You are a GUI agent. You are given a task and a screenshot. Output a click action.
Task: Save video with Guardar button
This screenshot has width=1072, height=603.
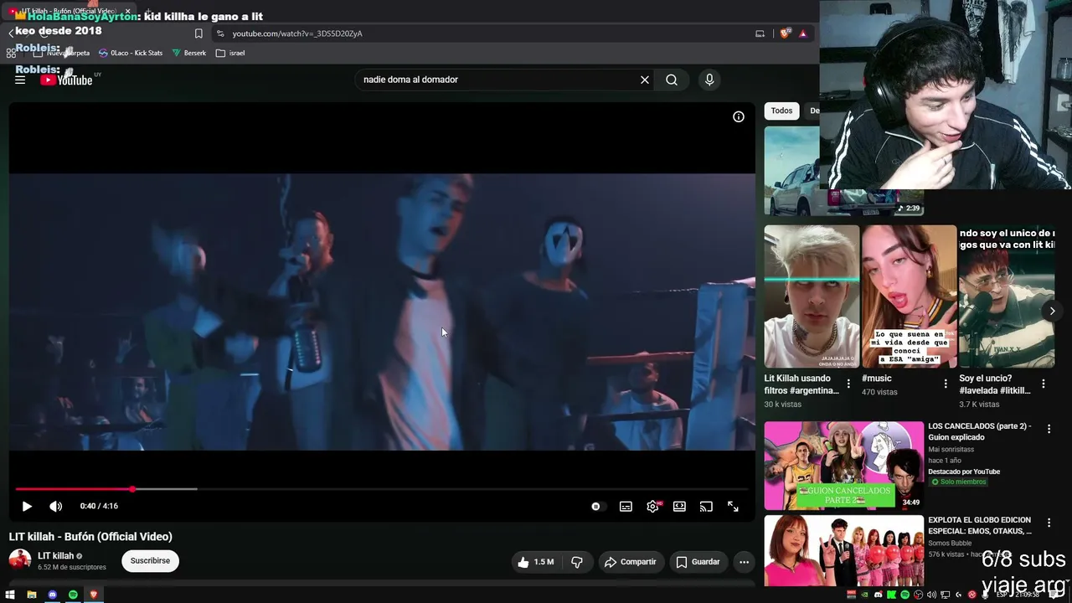coord(698,562)
